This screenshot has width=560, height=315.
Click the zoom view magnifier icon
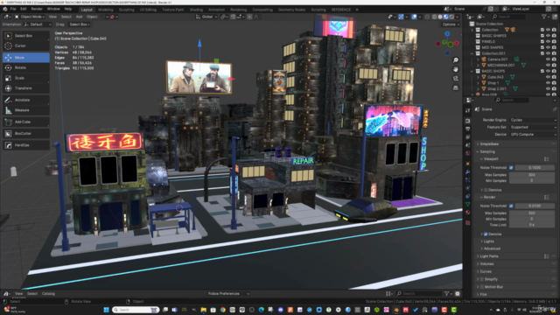[x=456, y=60]
